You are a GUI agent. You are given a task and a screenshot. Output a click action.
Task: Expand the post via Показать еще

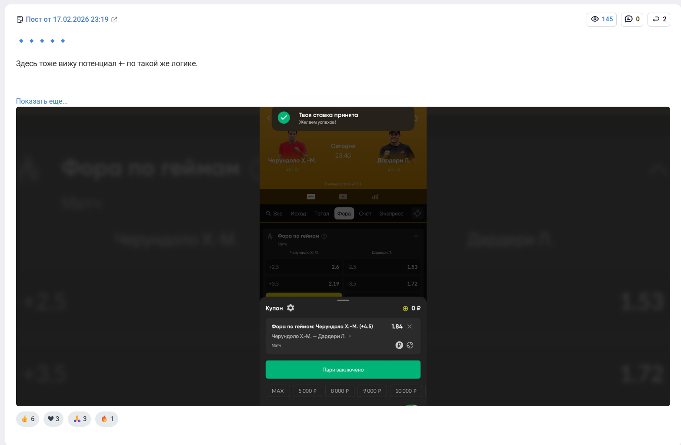pyautogui.click(x=42, y=101)
